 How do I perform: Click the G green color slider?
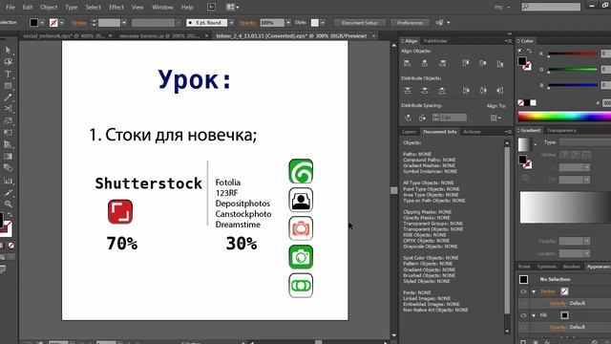coord(573,70)
